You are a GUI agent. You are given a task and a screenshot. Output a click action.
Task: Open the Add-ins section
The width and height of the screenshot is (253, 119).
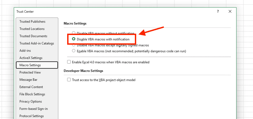25,51
